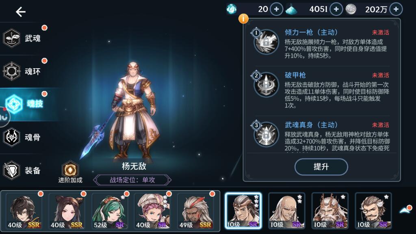The width and height of the screenshot is (416, 234).
Task: Select the 魂骨 sidebar icon
Action: coord(12,137)
